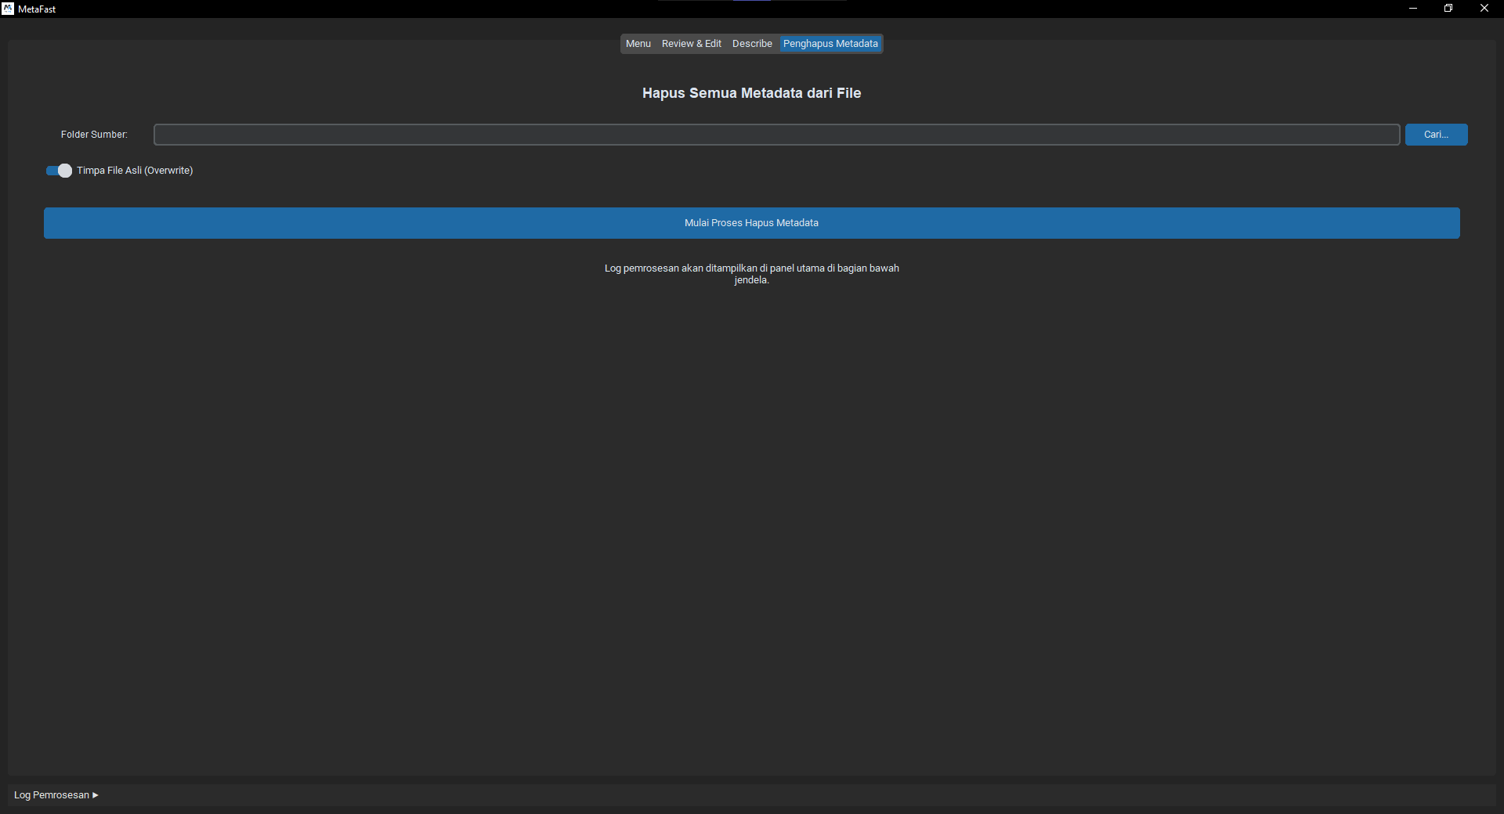Screen dimensions: 1504x814
Task: Switch to the Penghapus Metadata tab
Action: pos(830,43)
